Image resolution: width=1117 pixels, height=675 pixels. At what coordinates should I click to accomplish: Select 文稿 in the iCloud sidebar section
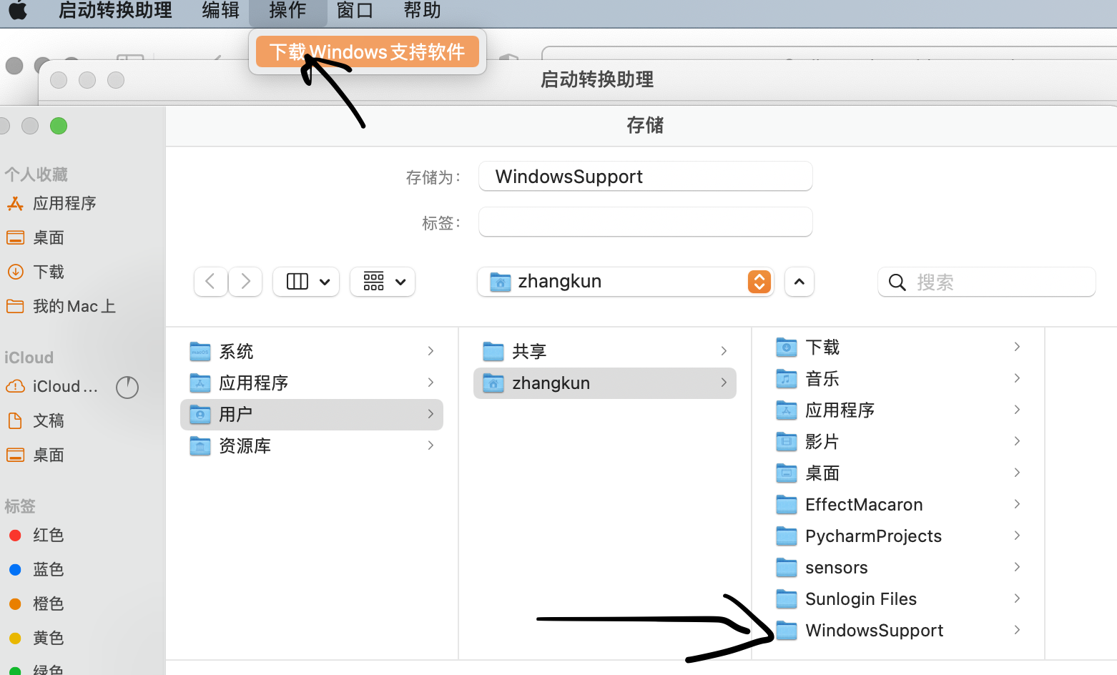(36, 421)
